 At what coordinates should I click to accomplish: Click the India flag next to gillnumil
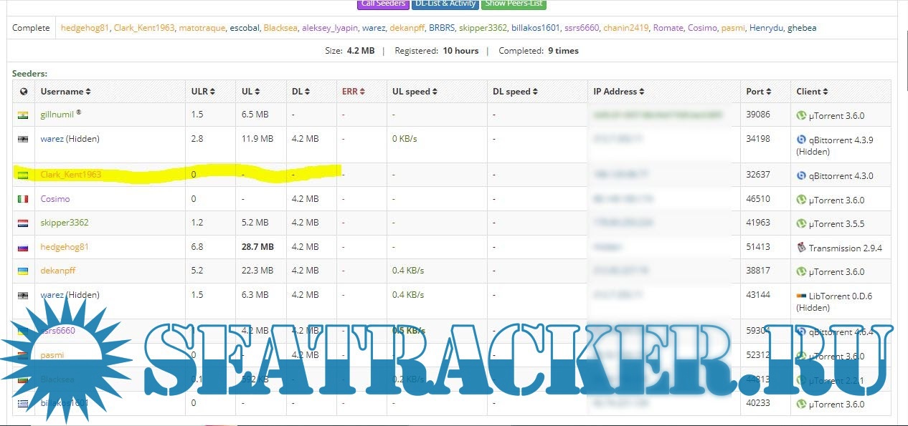(x=23, y=115)
